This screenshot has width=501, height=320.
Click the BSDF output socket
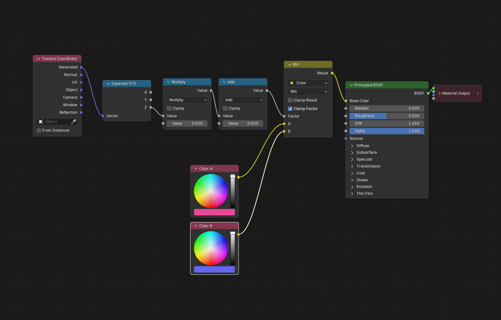(428, 93)
